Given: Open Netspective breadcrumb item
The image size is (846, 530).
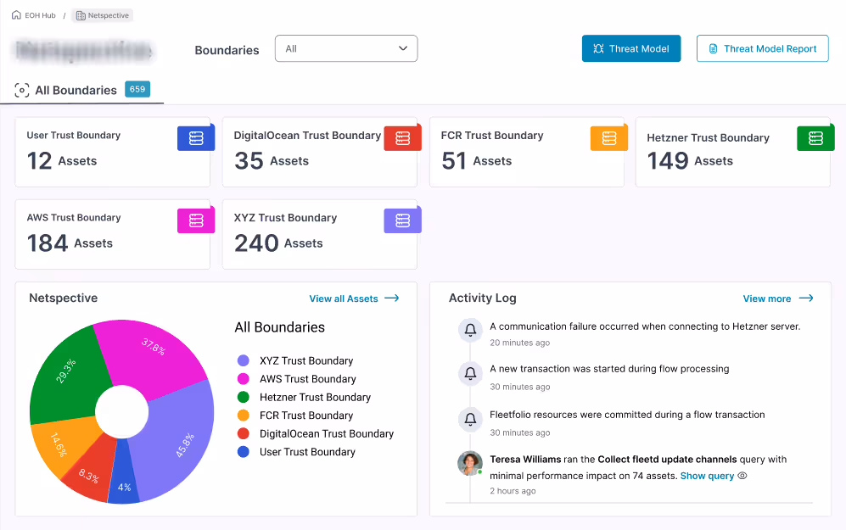Looking at the screenshot, I should click(102, 15).
